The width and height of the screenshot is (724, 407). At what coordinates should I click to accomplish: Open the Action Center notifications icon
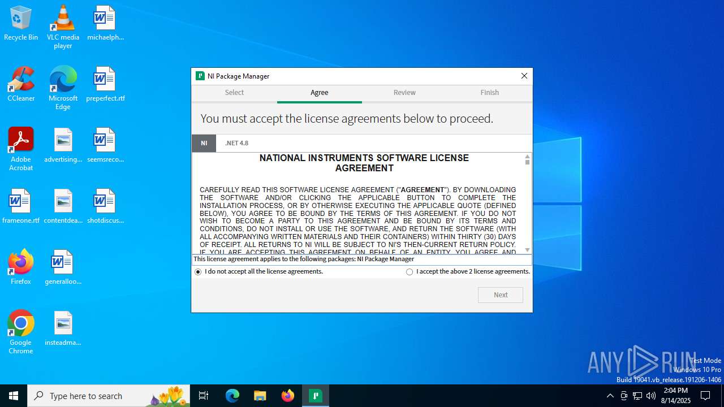click(x=706, y=396)
